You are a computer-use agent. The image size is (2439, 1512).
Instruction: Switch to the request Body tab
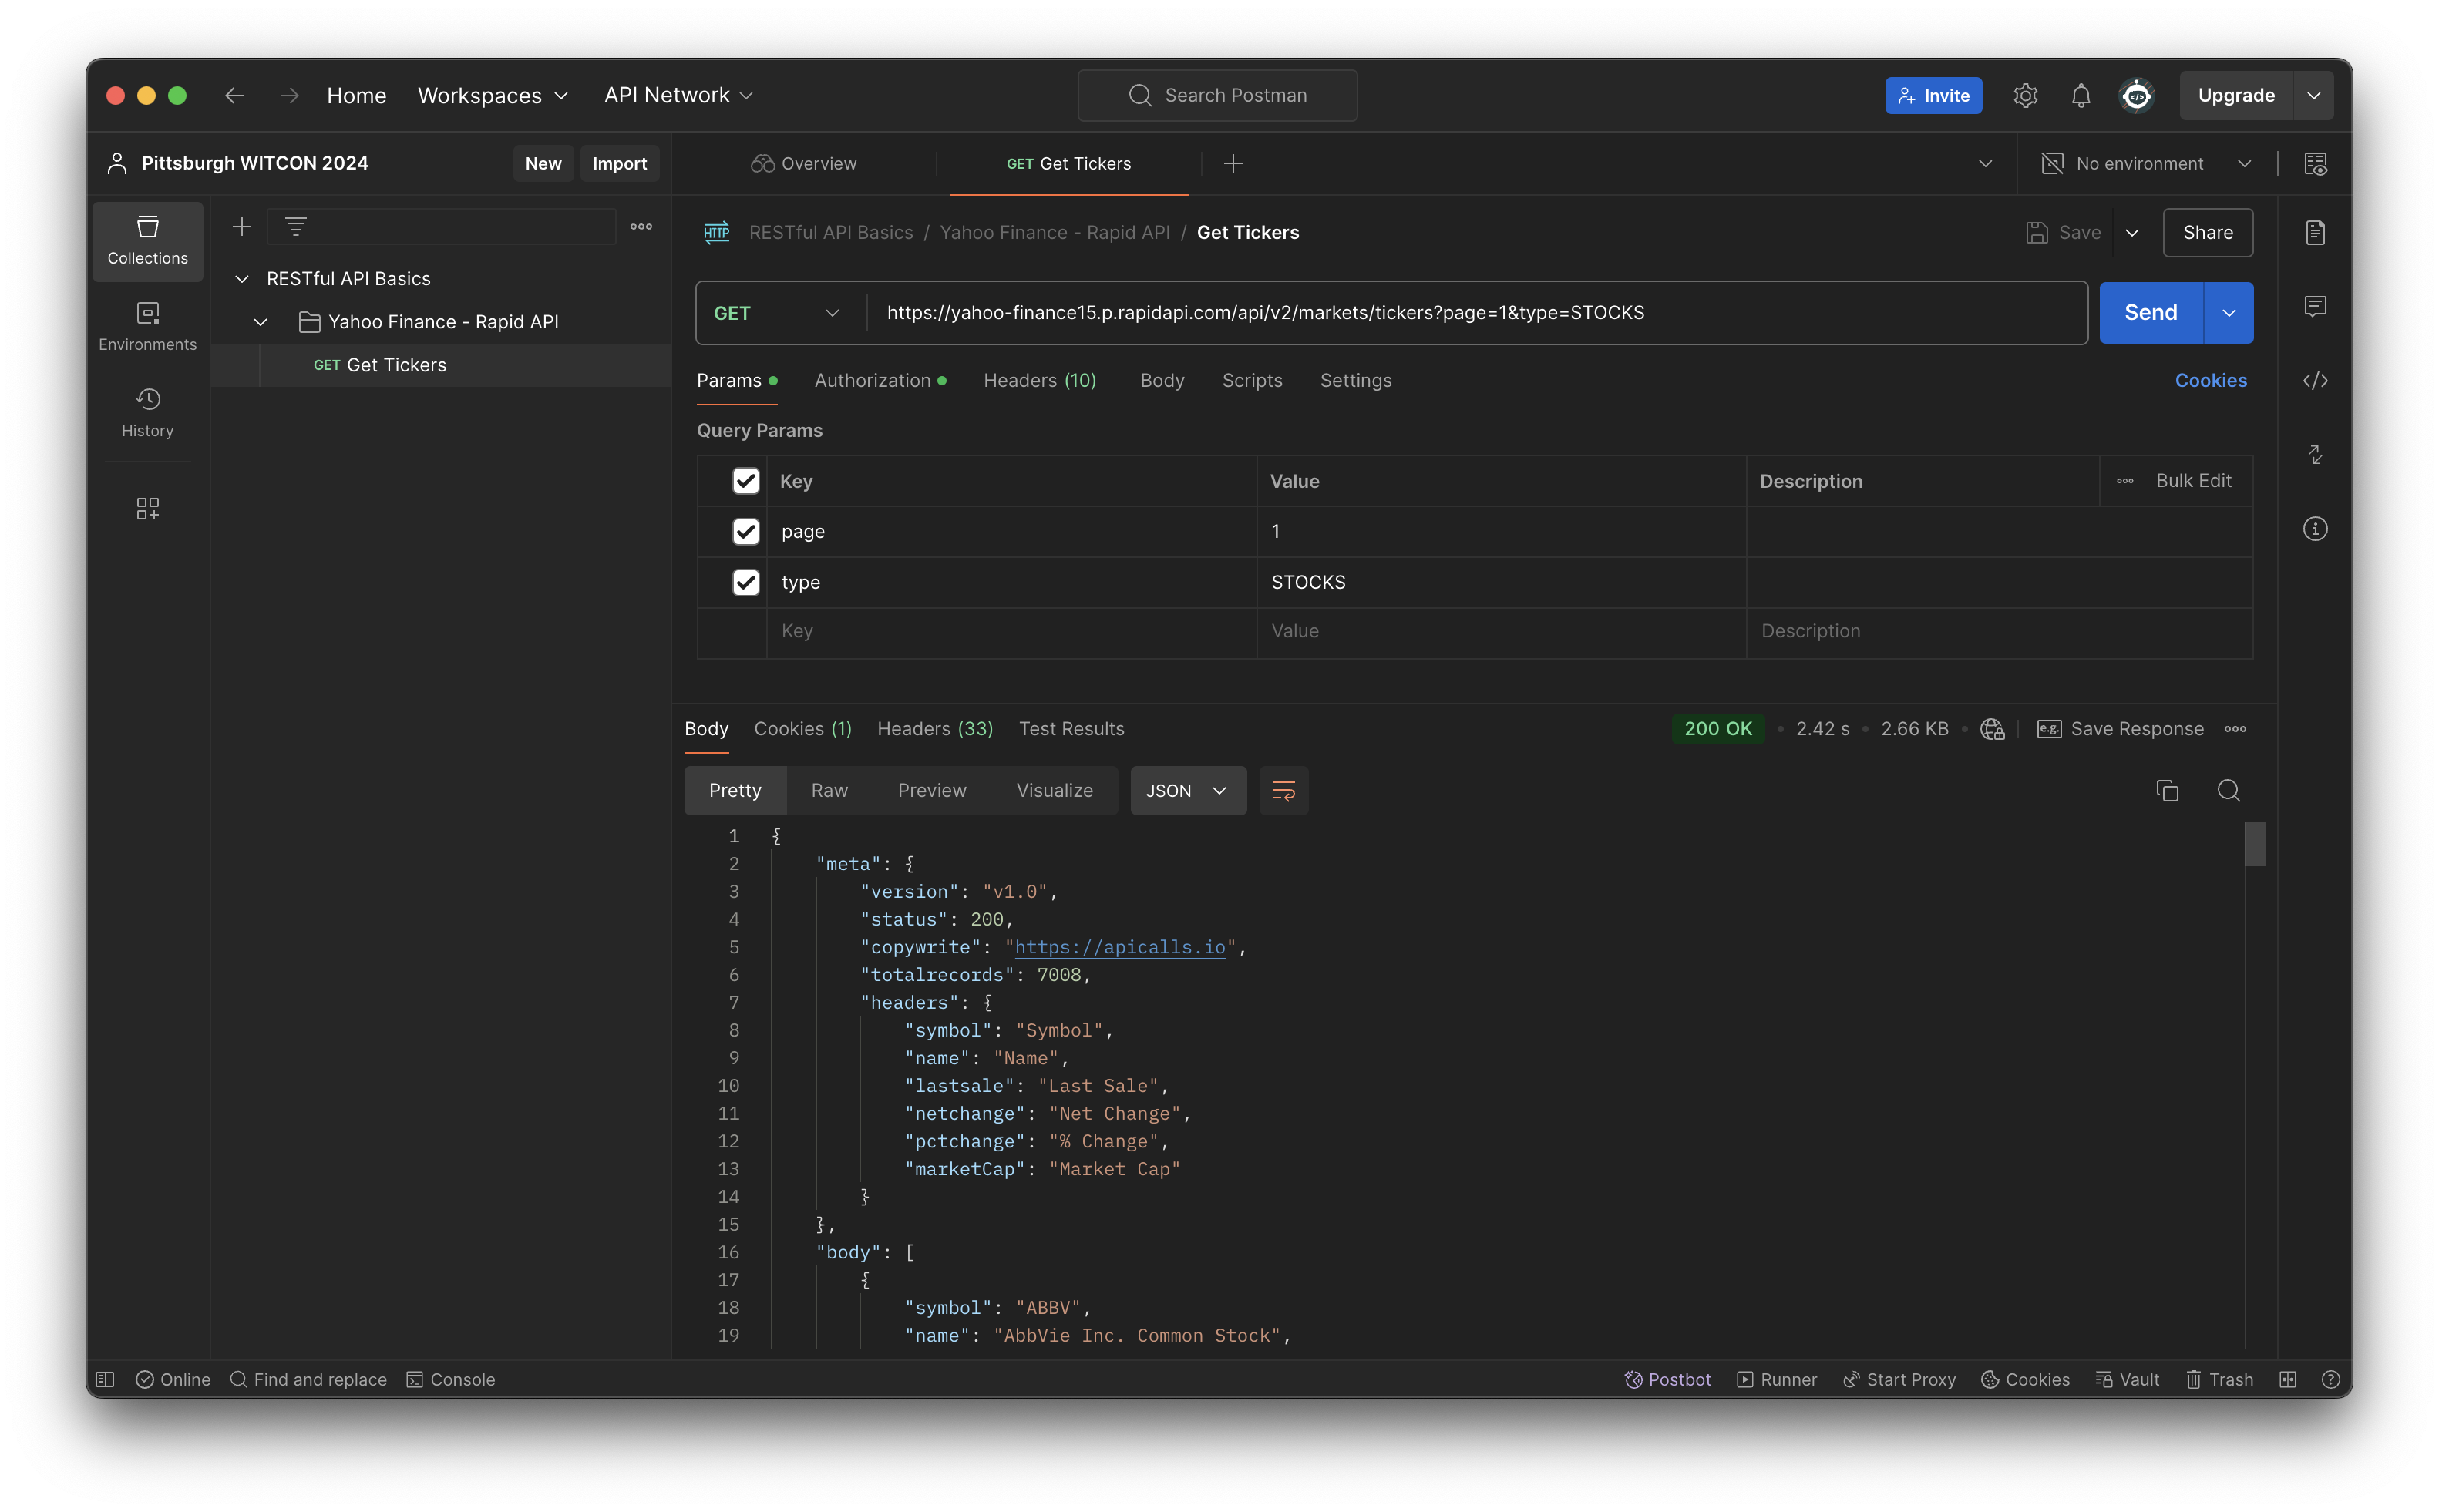pyautogui.click(x=1161, y=380)
